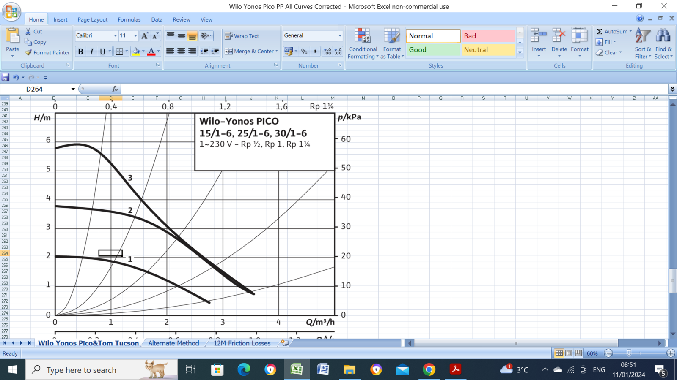677x380 pixels.
Task: Switch to the Formulas ribbon tab
Action: [x=129, y=19]
